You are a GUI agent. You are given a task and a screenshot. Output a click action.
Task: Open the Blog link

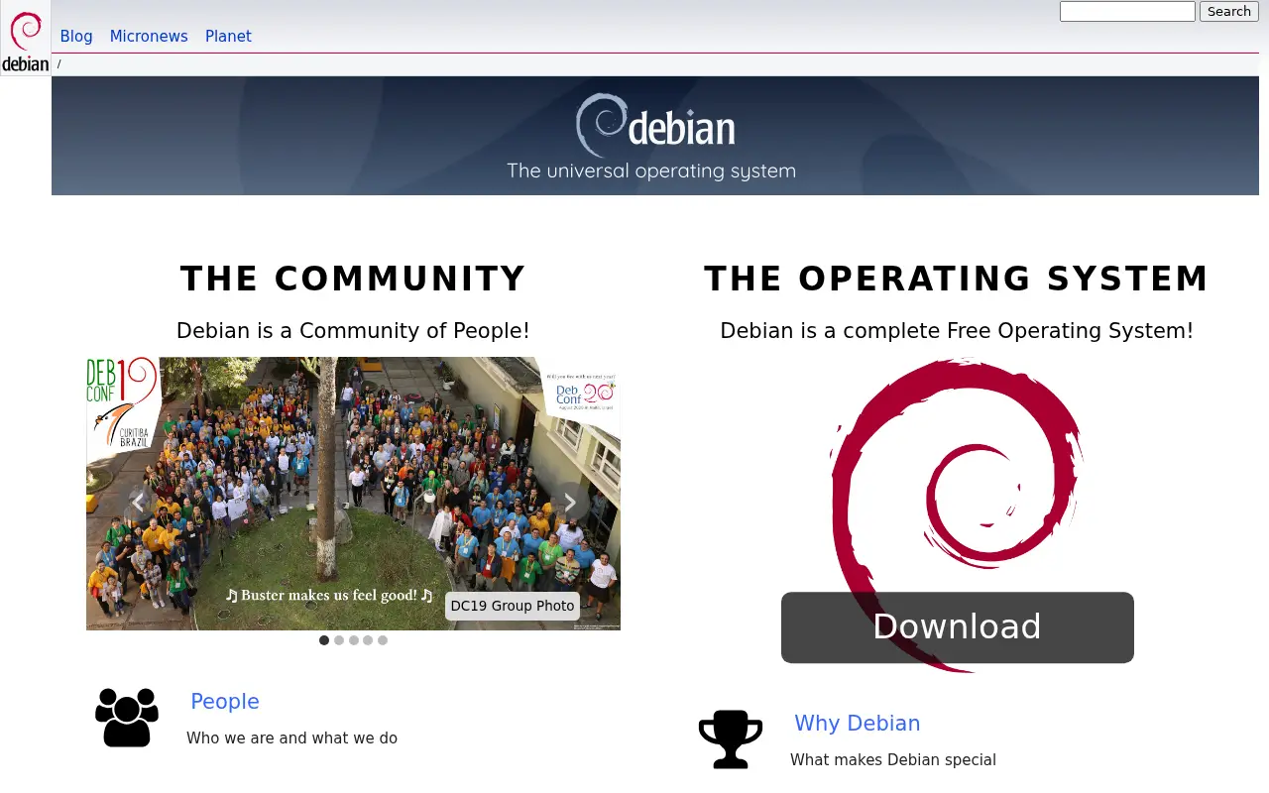click(x=76, y=37)
